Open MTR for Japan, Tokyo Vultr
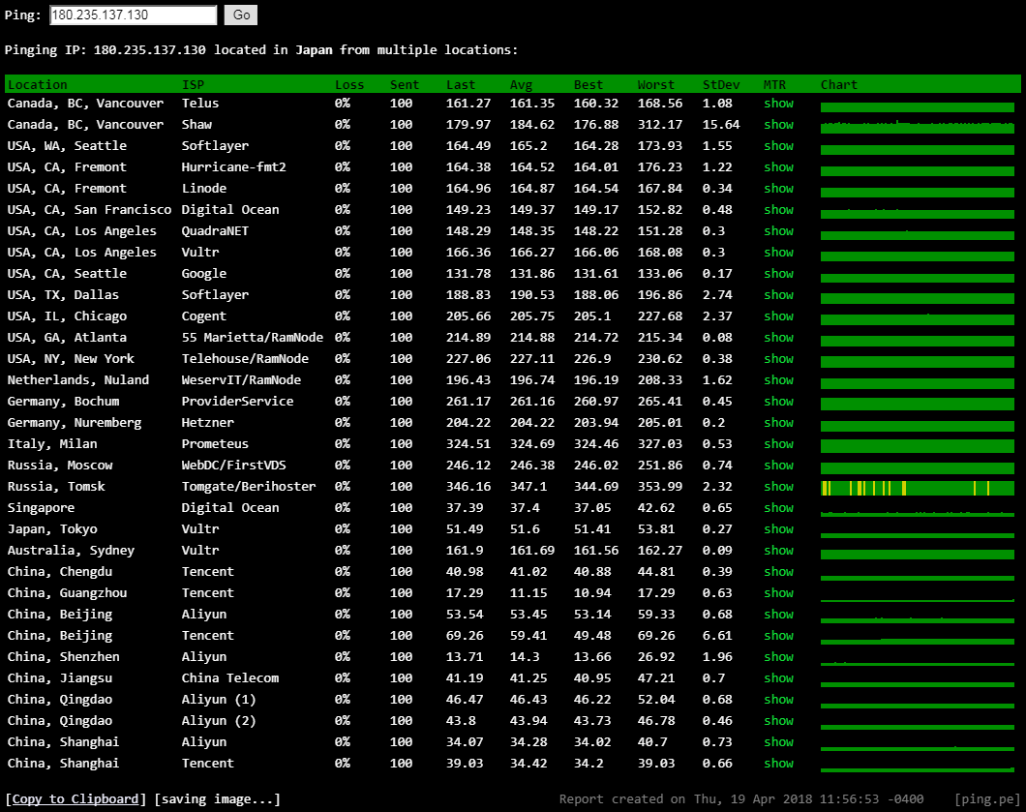 tap(778, 529)
